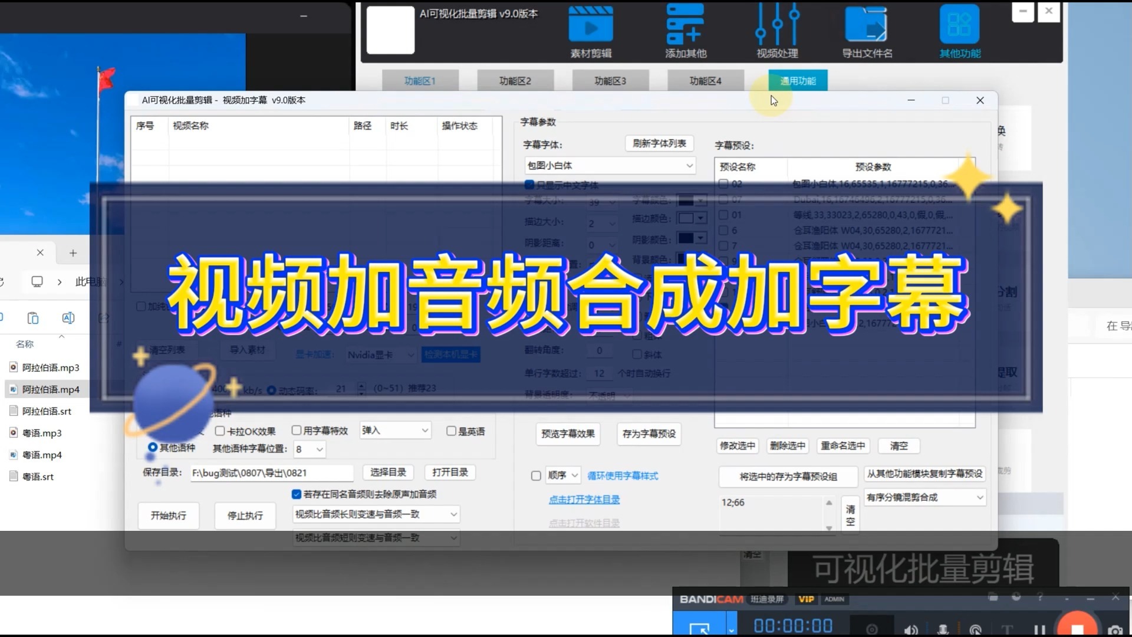
Task: Open the 素材剪辑 module icon
Action: pos(591,25)
